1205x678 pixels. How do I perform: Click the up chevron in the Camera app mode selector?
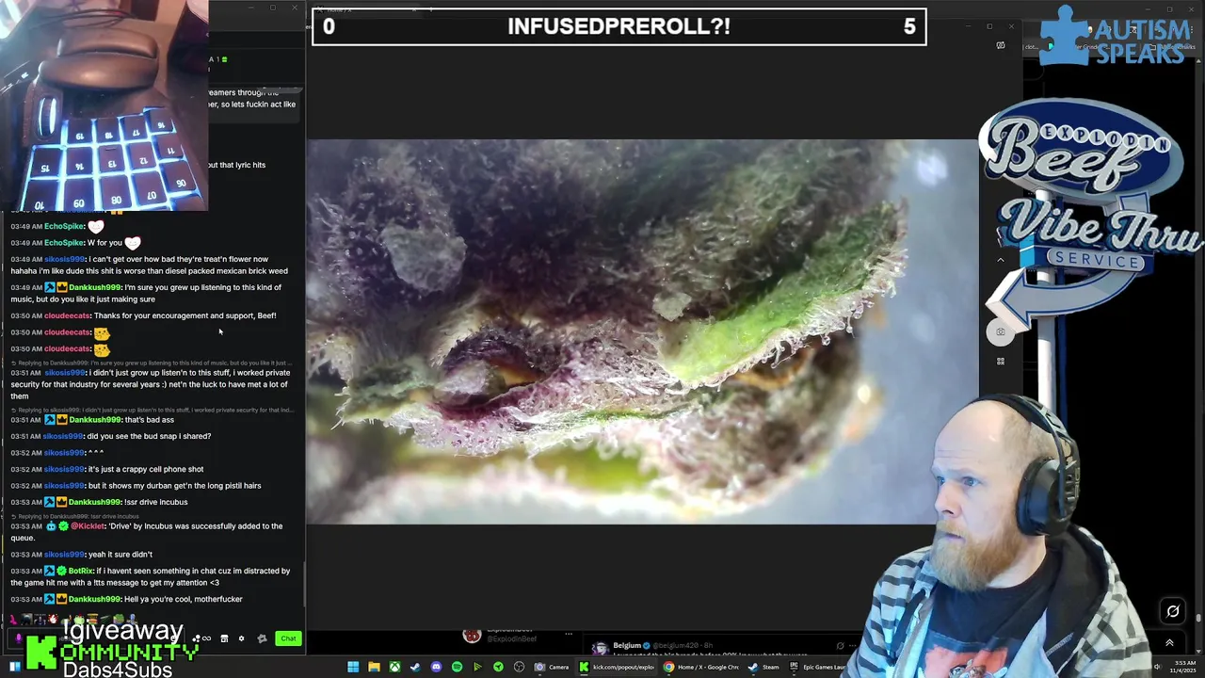coord(1001,260)
